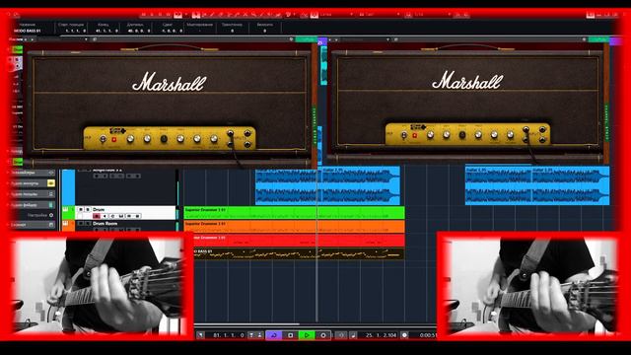
Task: Click the Drum Room track instrument icon
Action: 66,224
